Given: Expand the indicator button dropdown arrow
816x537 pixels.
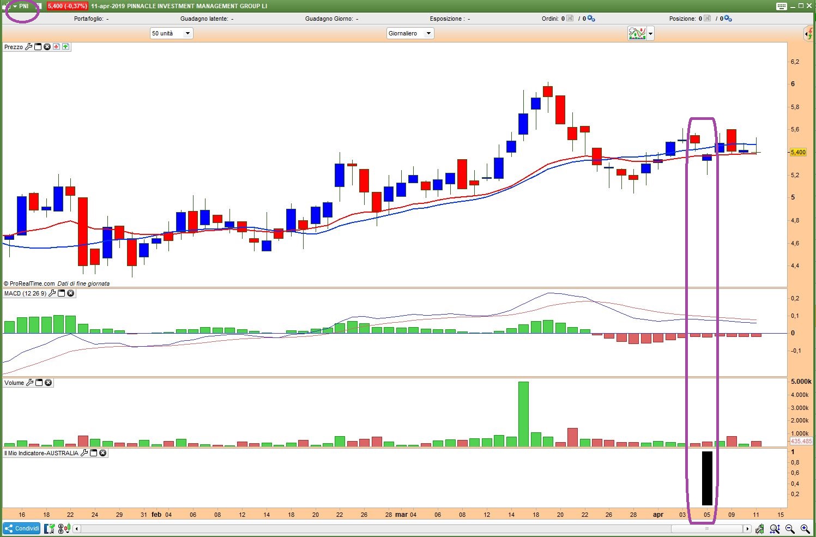Looking at the screenshot, I should (650, 34).
